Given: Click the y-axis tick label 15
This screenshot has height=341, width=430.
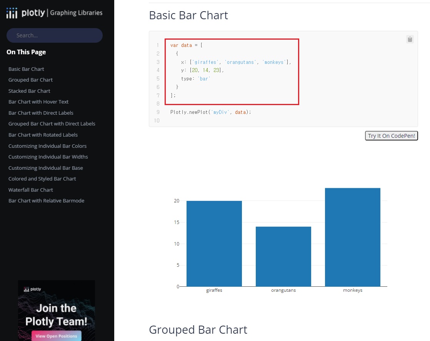Looking at the screenshot, I should (x=177, y=222).
